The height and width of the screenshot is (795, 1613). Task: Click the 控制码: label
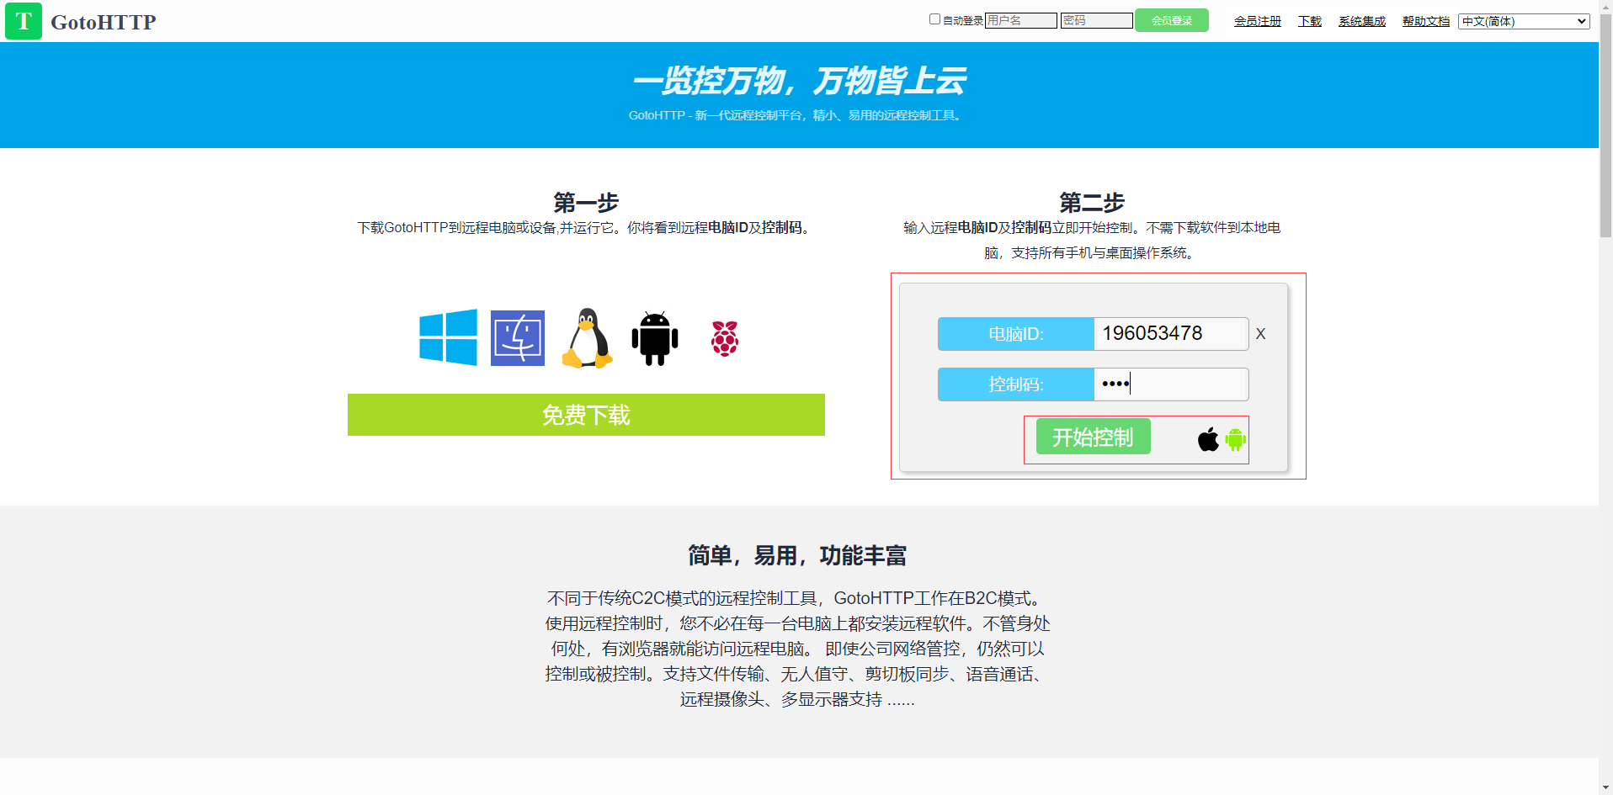click(1016, 384)
